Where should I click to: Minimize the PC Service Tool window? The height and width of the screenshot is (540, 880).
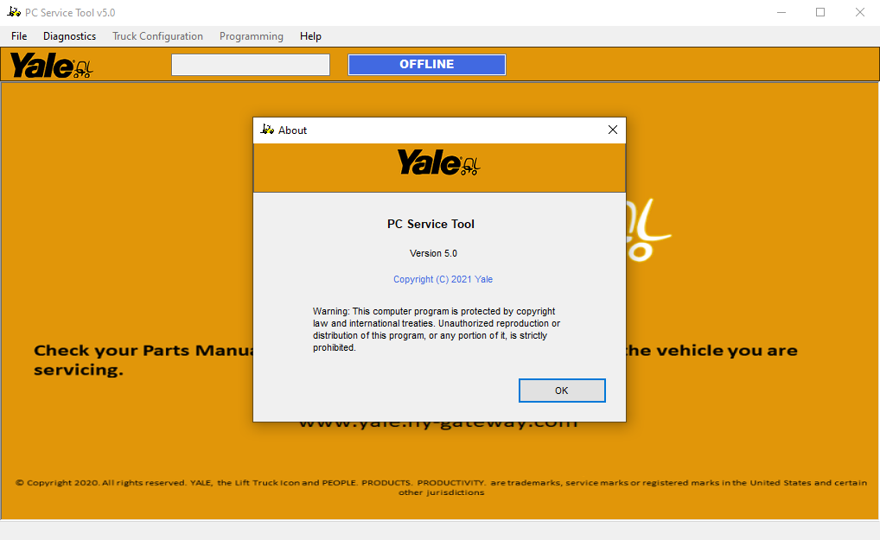[781, 12]
